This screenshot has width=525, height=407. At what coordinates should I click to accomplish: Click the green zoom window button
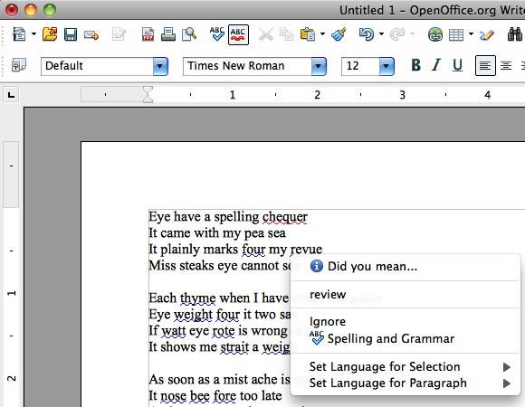pyautogui.click(x=50, y=10)
